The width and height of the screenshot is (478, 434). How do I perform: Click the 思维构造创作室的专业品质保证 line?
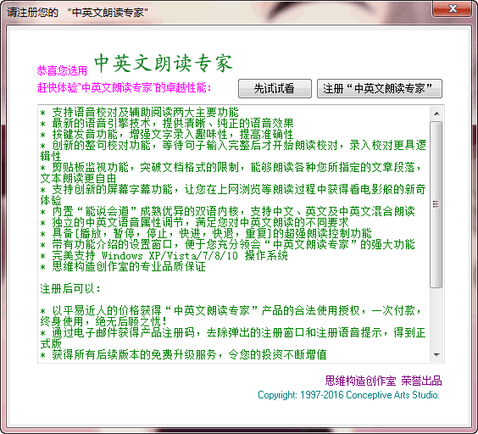[x=123, y=266]
